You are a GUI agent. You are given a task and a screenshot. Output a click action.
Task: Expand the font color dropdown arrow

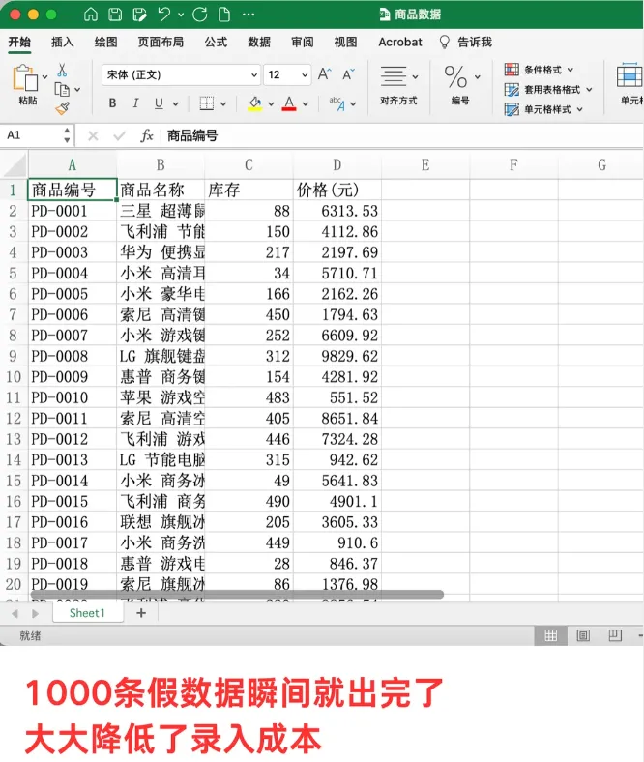click(x=306, y=104)
